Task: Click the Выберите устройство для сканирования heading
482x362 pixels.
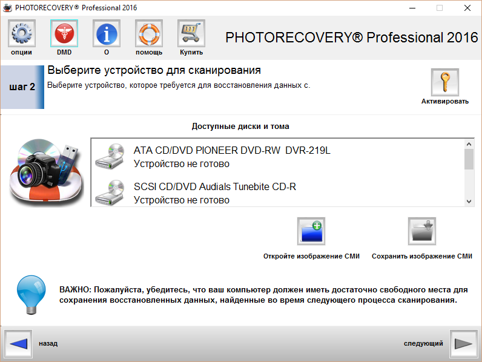Action: [154, 70]
